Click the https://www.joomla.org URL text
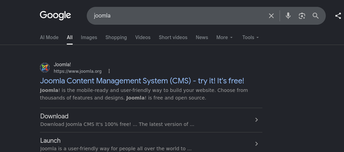Viewport: 344px width, 152px height. coord(78,71)
